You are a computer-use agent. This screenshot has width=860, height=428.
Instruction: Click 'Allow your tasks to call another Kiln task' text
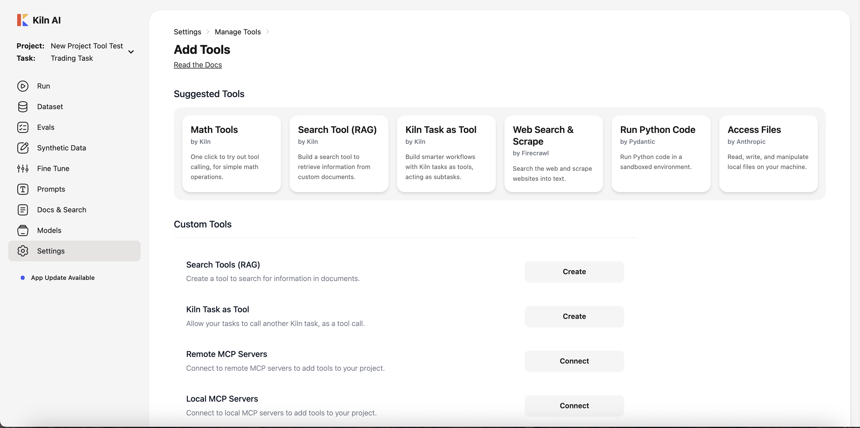point(275,323)
